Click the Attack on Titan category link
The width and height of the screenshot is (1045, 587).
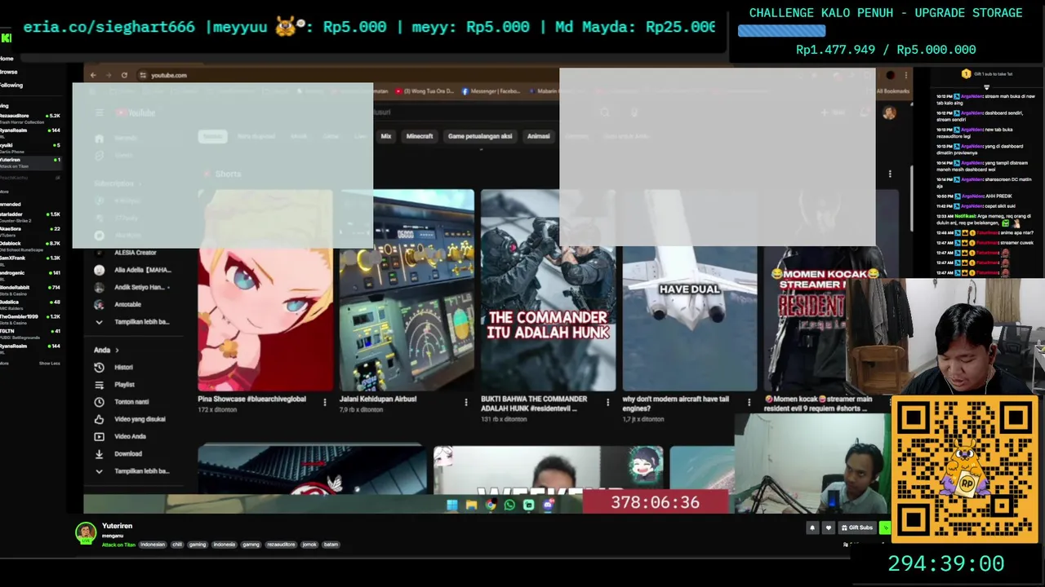point(118,545)
